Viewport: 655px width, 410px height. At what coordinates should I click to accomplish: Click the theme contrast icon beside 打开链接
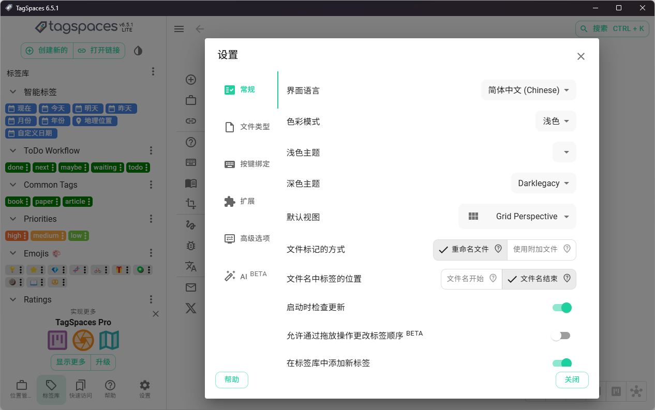[x=138, y=50]
